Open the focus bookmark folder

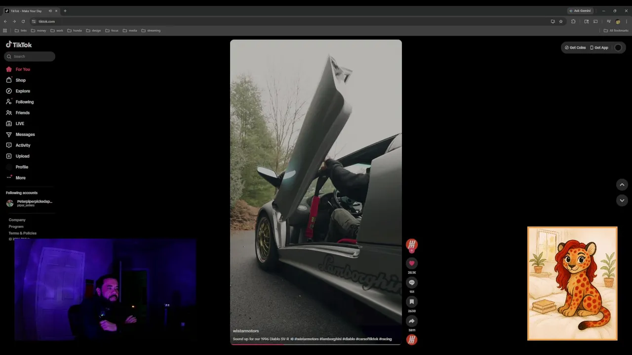[x=112, y=31]
